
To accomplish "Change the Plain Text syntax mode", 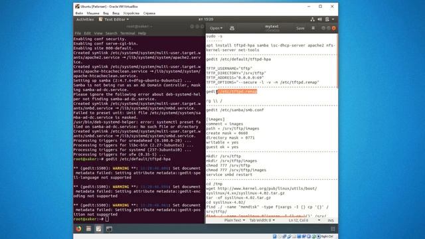I will click(x=234, y=220).
